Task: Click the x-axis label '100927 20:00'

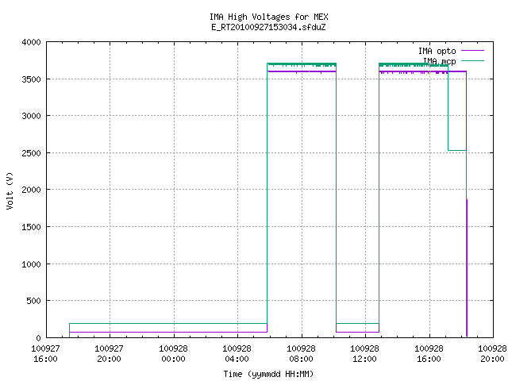Action: [110, 354]
